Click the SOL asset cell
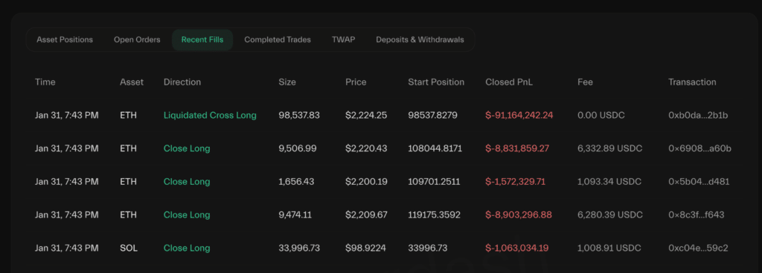The image size is (762, 273). (129, 249)
